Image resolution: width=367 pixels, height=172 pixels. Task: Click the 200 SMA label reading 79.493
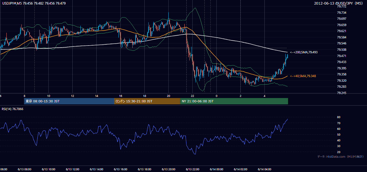304,52
